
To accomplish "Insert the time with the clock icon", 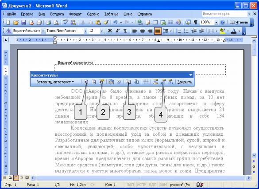I will [119, 82].
